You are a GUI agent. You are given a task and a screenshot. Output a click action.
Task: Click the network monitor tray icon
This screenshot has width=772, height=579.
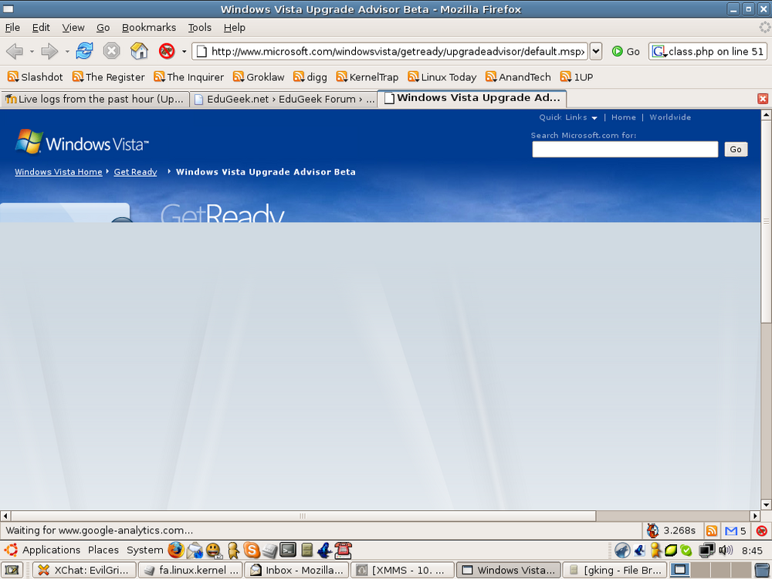[707, 550]
